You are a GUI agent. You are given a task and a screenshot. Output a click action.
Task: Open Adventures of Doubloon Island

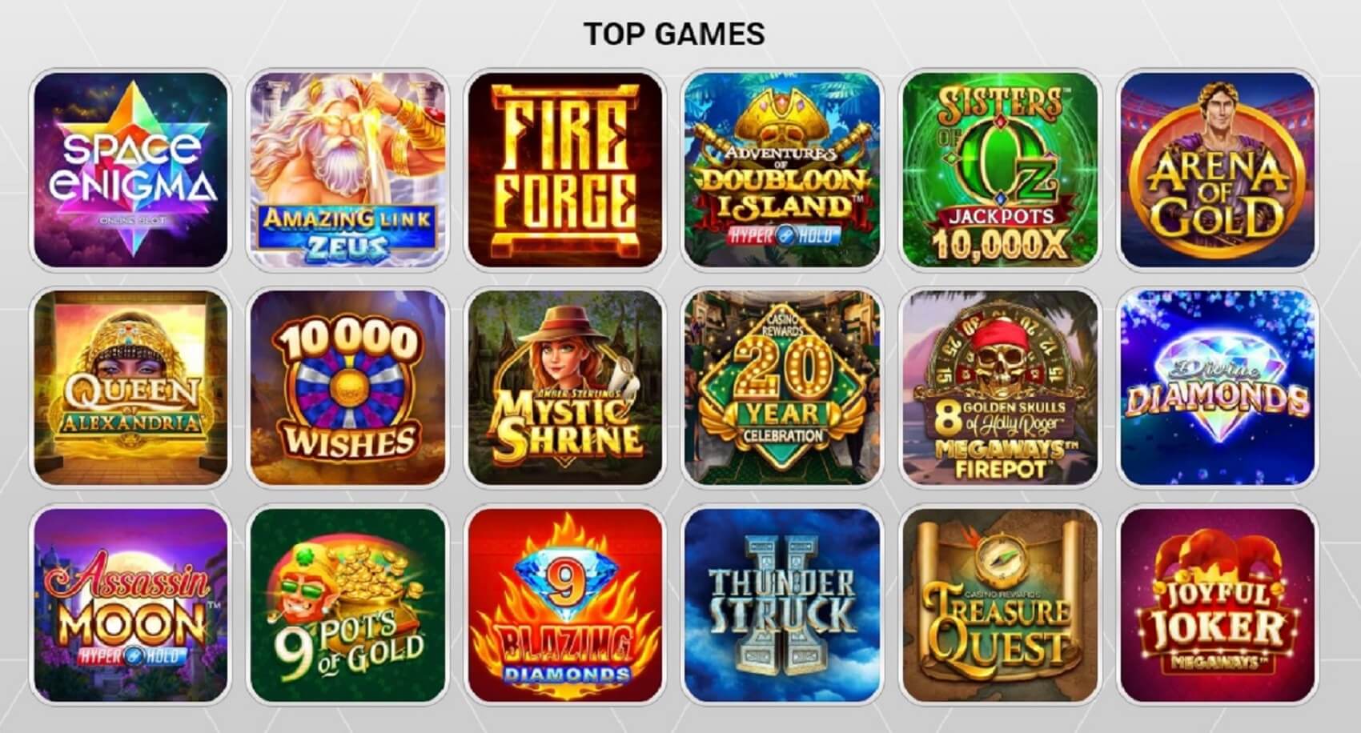coord(783,170)
